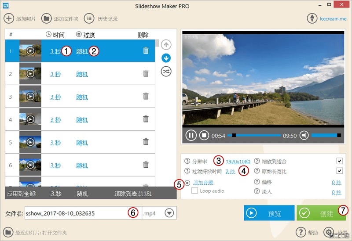Delete slide 4 with trash icon
The image size is (352, 241).
point(146,119)
